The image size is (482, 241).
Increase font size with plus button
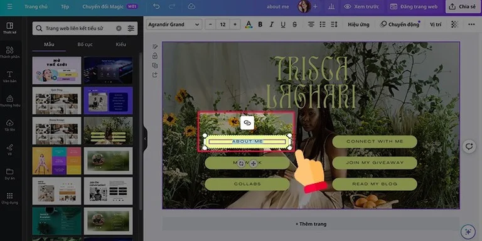235,24
